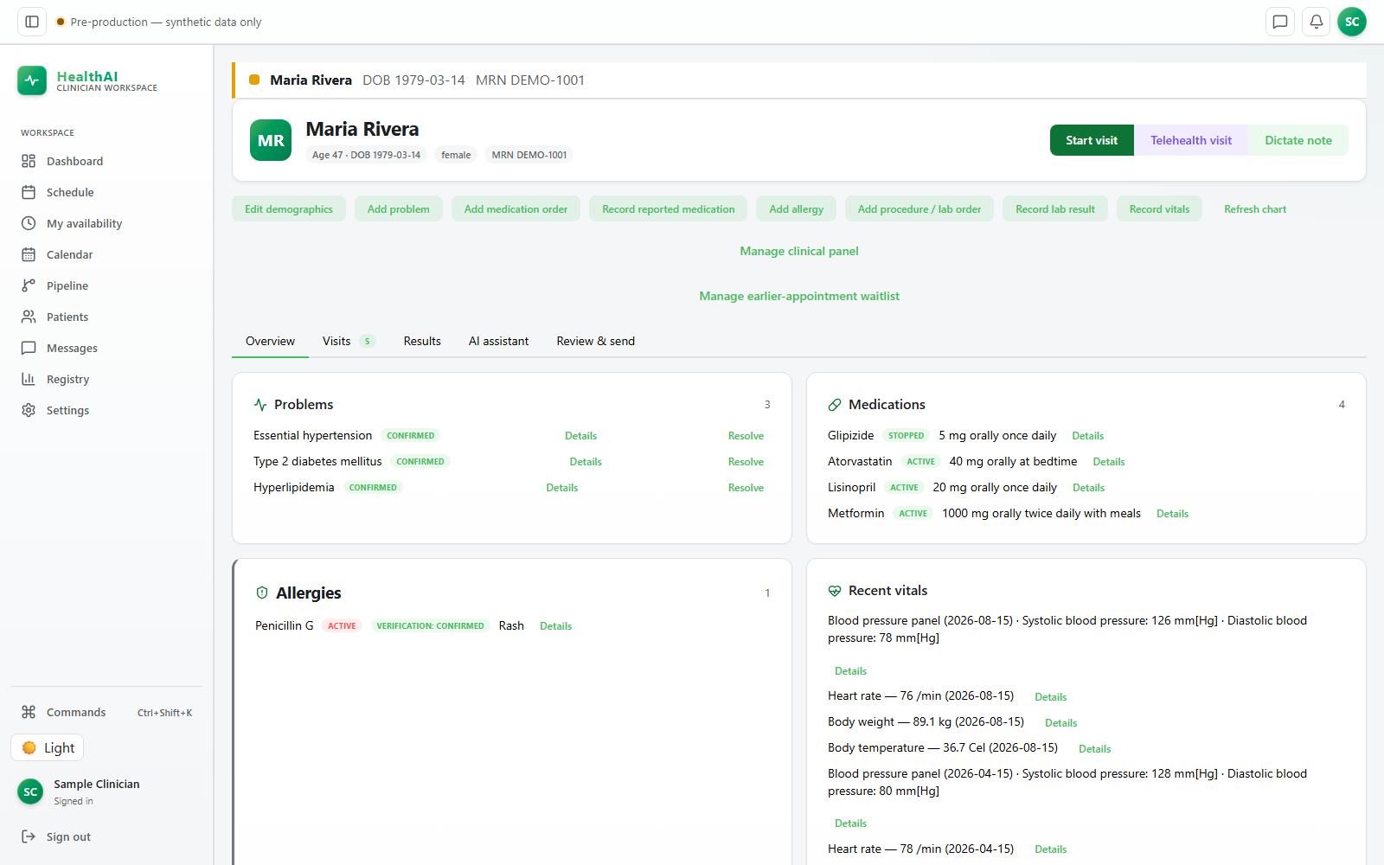
Task: Click Add medication order
Action: click(x=516, y=209)
